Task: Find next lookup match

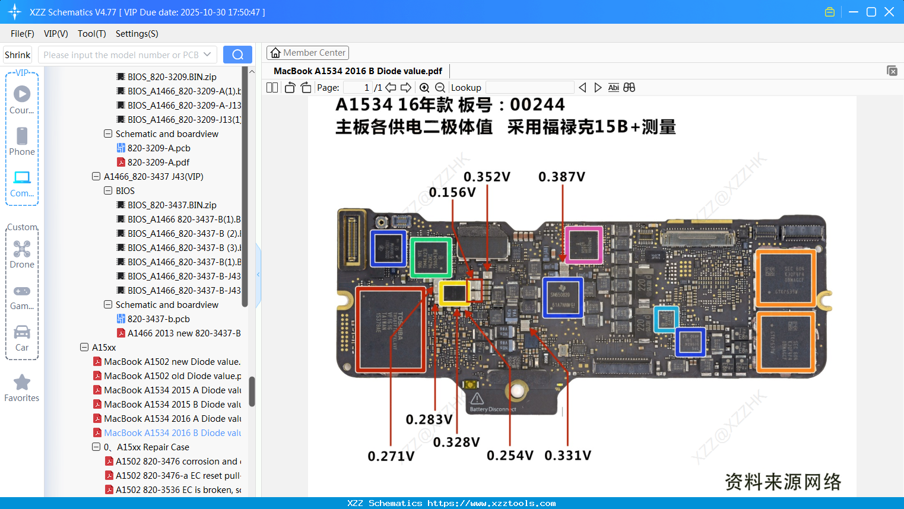Action: [598, 87]
